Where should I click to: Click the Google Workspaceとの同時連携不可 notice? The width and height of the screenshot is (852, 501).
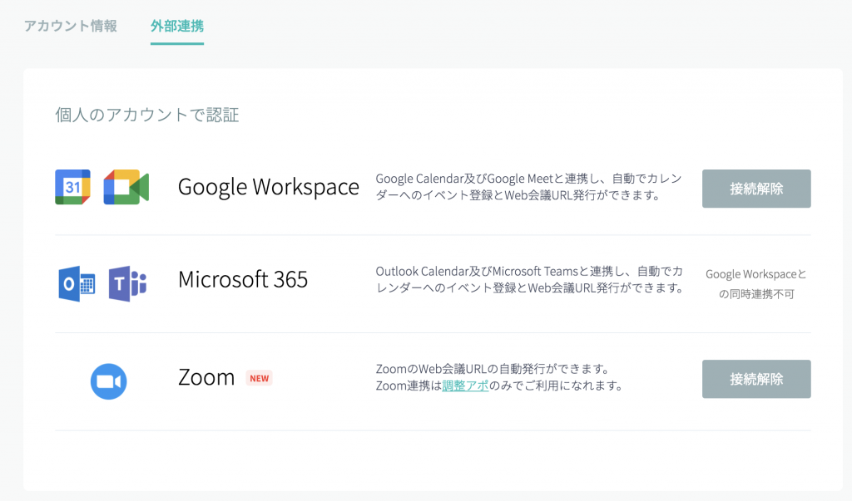tap(756, 283)
